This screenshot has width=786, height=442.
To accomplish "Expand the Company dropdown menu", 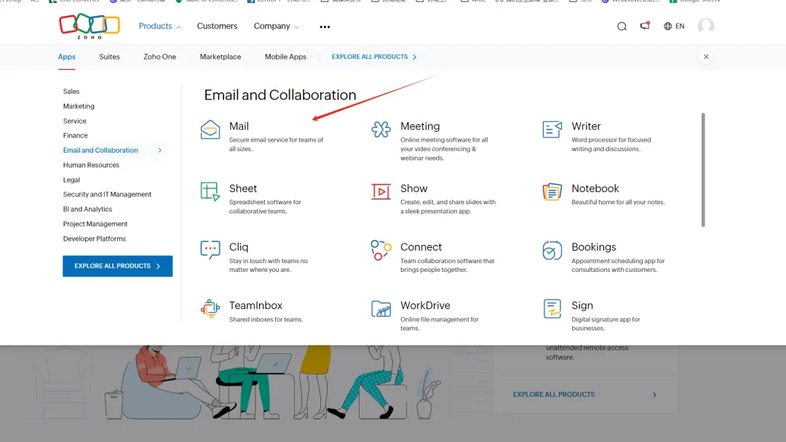I will click(x=276, y=26).
